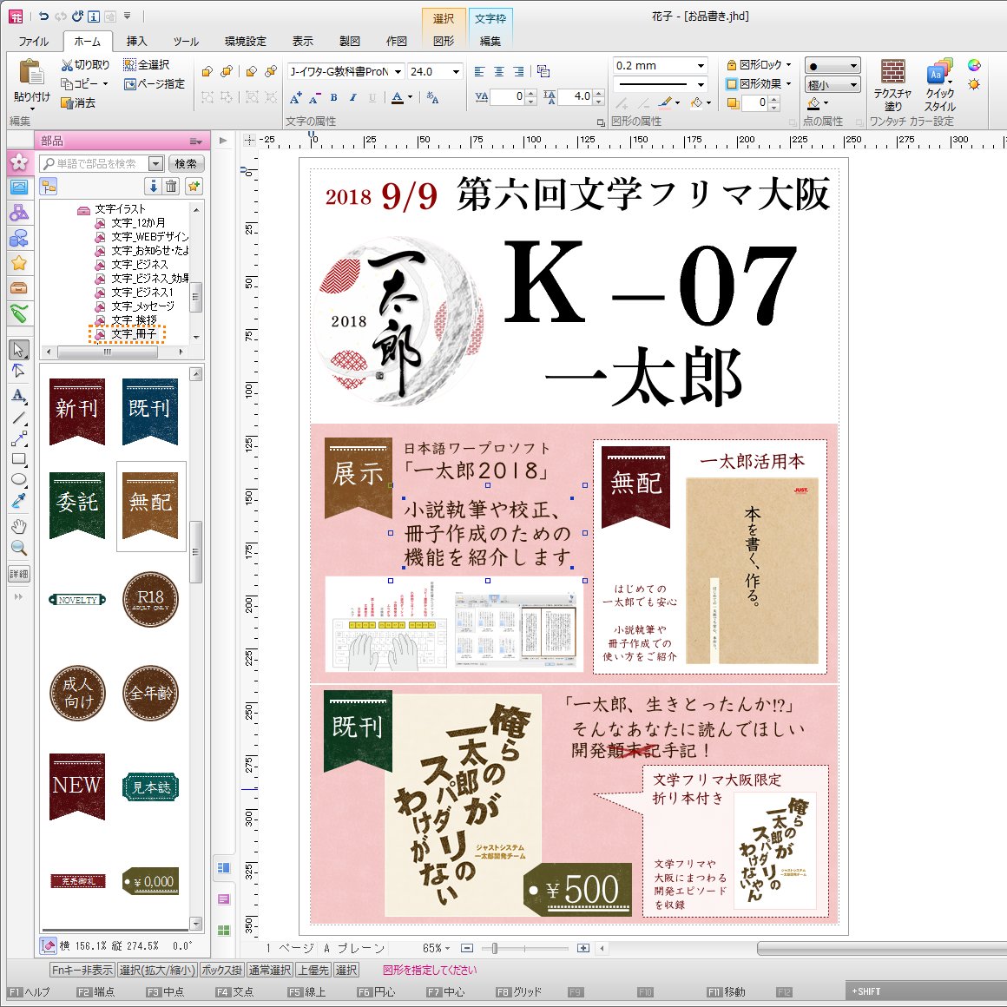The width and height of the screenshot is (1007, 1007).
Task: Select the rectangle drawing tool
Action: [18, 459]
